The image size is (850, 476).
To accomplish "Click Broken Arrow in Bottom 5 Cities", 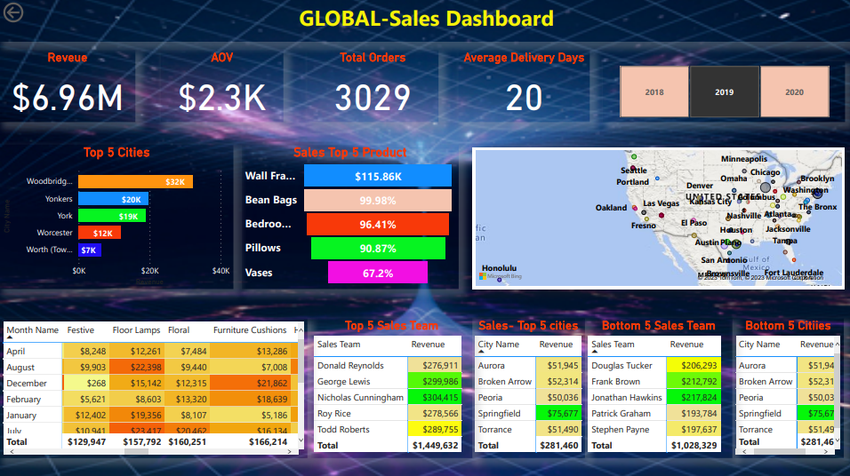I will (x=766, y=381).
